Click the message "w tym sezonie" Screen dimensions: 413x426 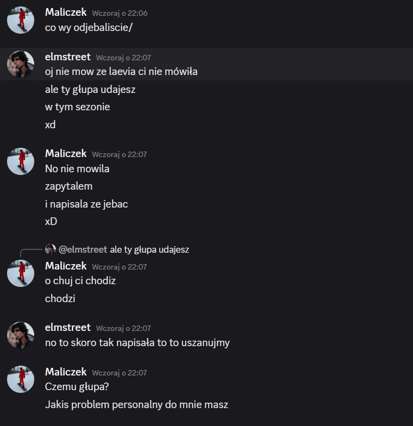tap(77, 107)
